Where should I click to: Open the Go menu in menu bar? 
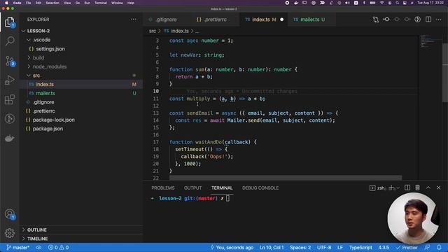tap(78, 3)
